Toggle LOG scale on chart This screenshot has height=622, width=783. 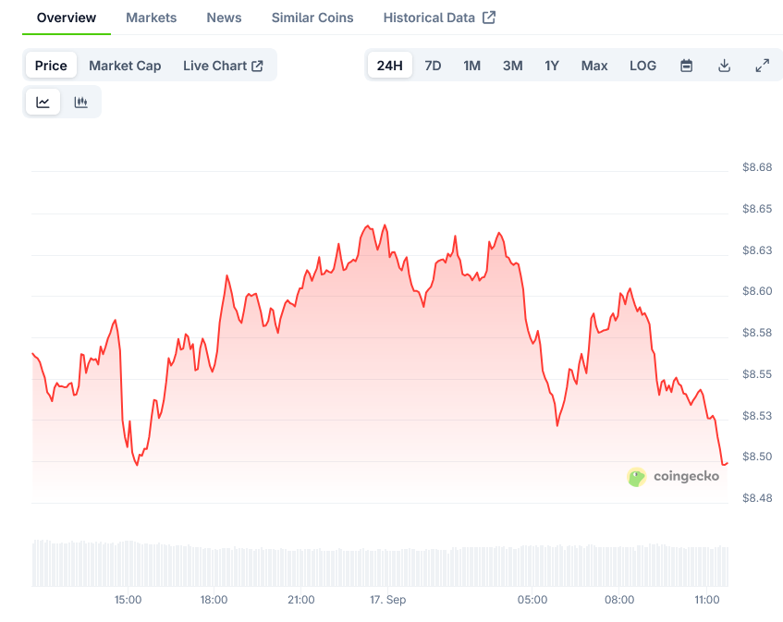coord(642,66)
